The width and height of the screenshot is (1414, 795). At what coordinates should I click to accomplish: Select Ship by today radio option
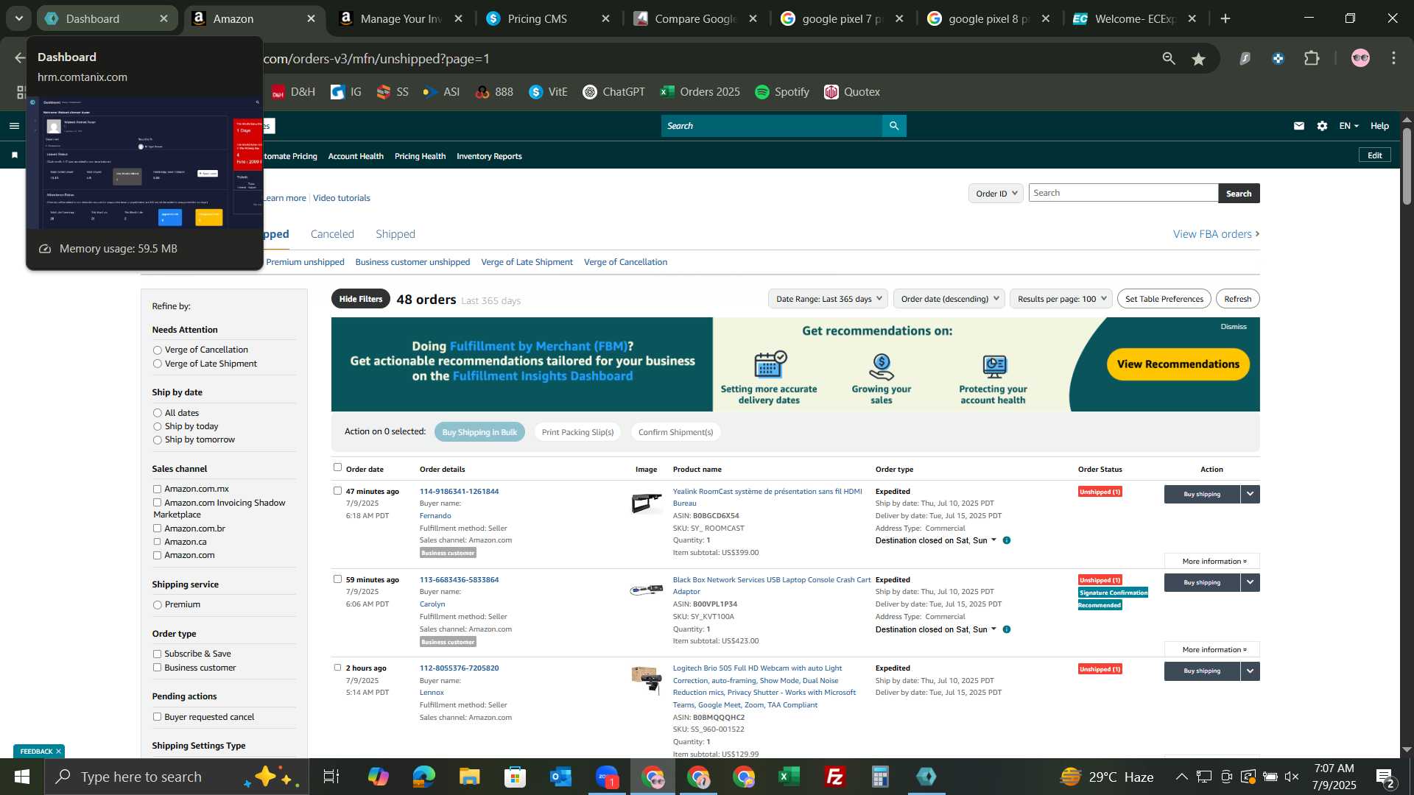(x=157, y=427)
